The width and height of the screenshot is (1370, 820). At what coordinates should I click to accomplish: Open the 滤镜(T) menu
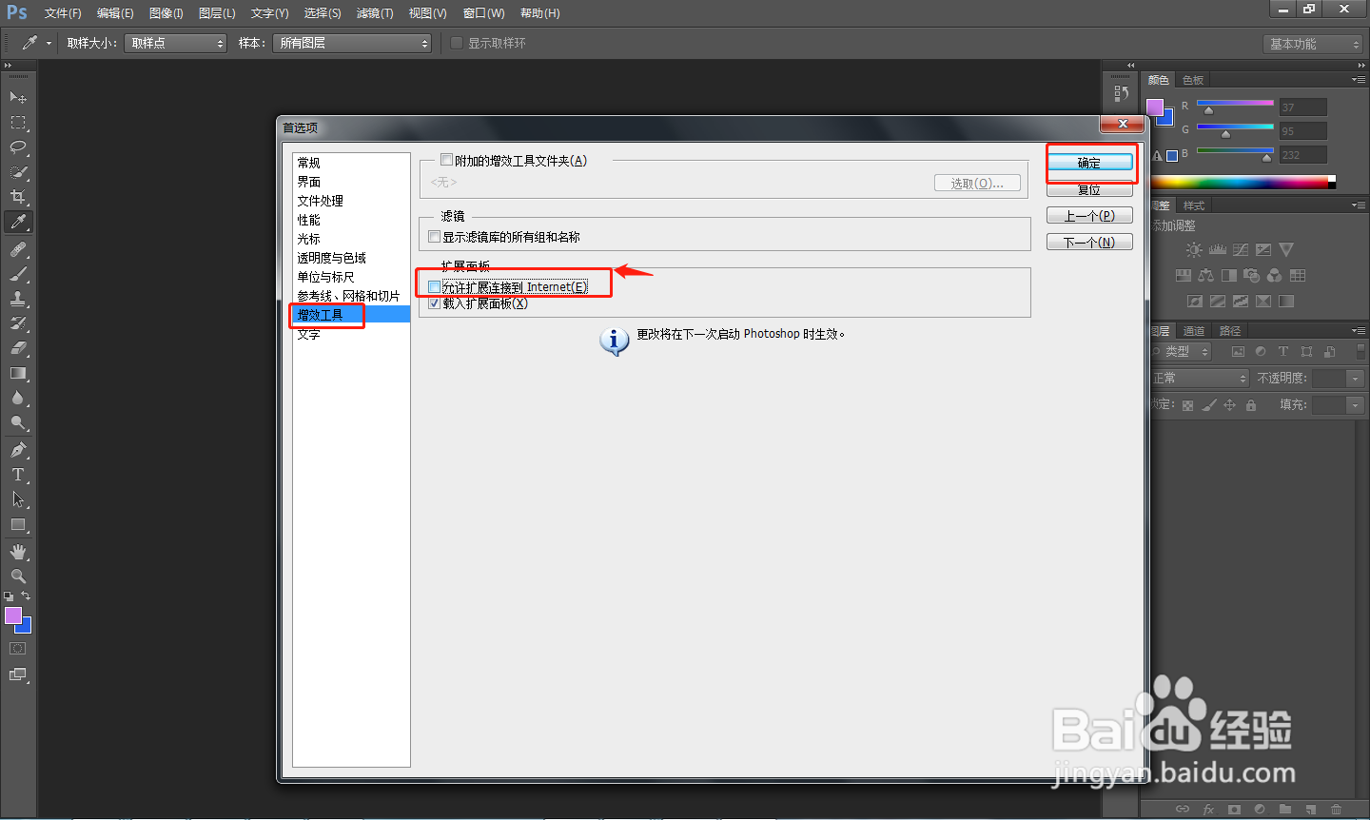click(375, 13)
